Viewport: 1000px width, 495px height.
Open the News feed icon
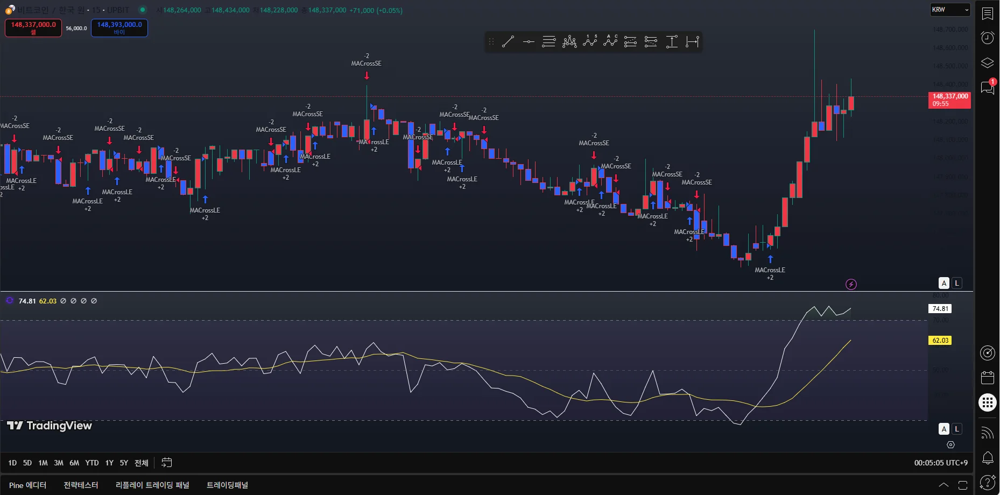(x=988, y=433)
